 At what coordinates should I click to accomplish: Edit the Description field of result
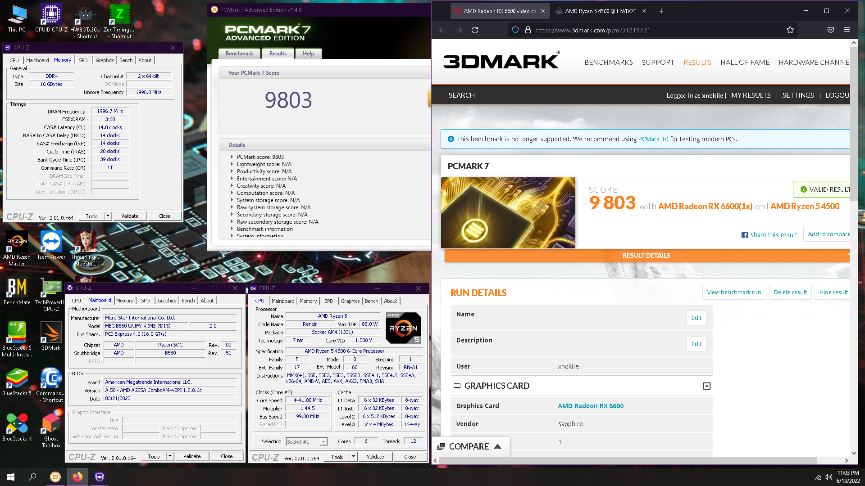click(x=696, y=344)
